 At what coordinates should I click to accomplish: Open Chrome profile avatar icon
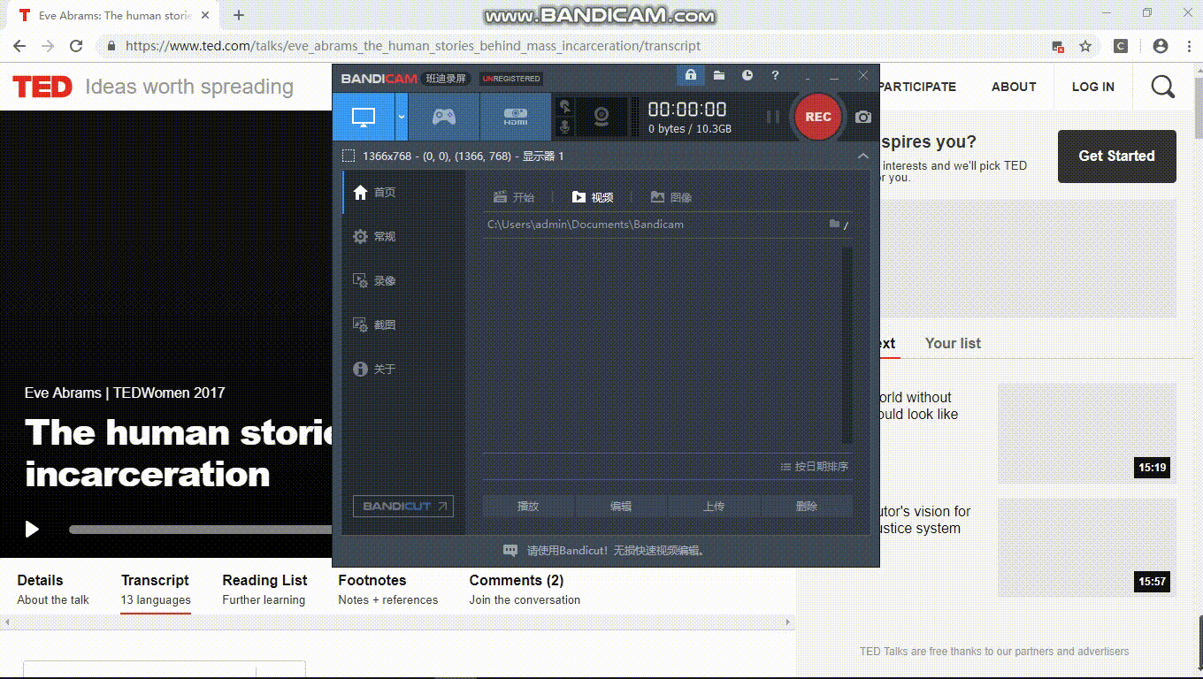tap(1161, 46)
